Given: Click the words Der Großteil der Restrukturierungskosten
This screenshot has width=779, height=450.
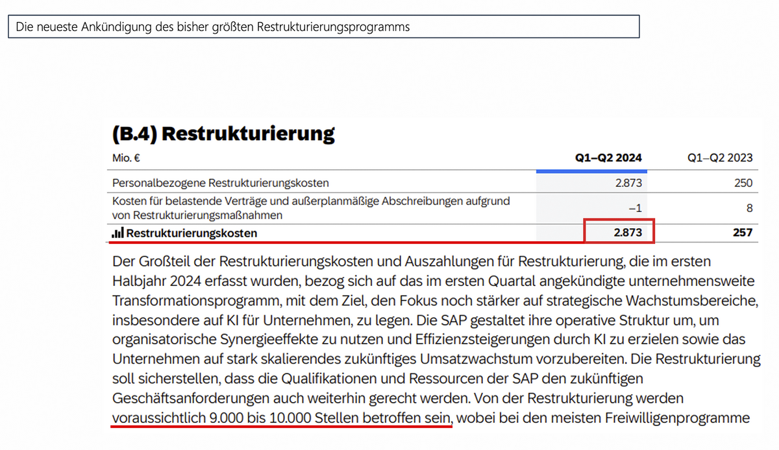Looking at the screenshot, I should (243, 263).
